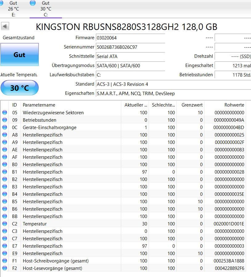This screenshot has height=277, width=251.
Task: Click status dot of row B6
Action: [5, 209]
